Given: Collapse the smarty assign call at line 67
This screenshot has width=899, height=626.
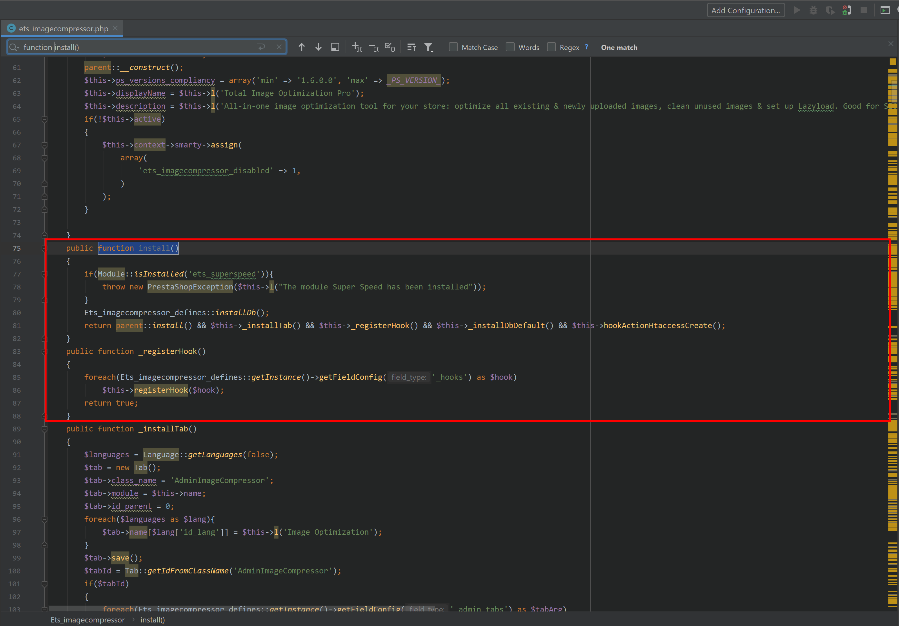Looking at the screenshot, I should pos(45,145).
